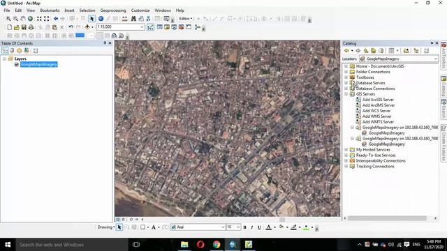This screenshot has width=447, height=251.
Task: Toggle Italic in the Drawing toolbar
Action: coord(251,227)
